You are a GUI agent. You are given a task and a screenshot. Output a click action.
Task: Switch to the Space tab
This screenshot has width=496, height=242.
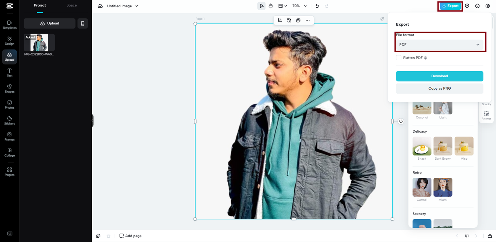tap(72, 5)
